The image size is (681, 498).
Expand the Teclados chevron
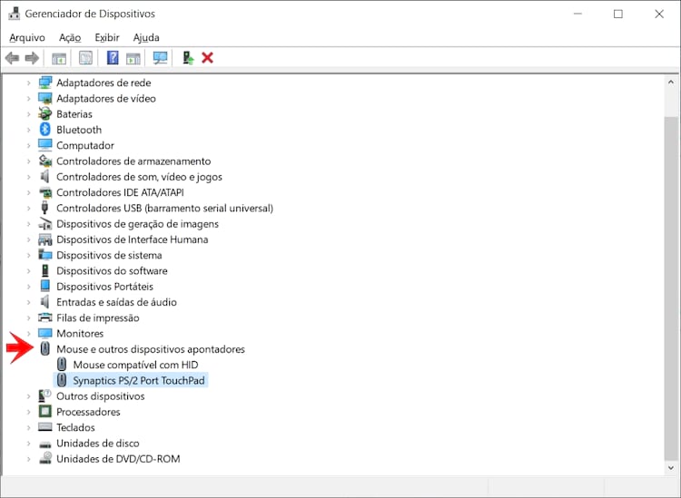click(29, 427)
